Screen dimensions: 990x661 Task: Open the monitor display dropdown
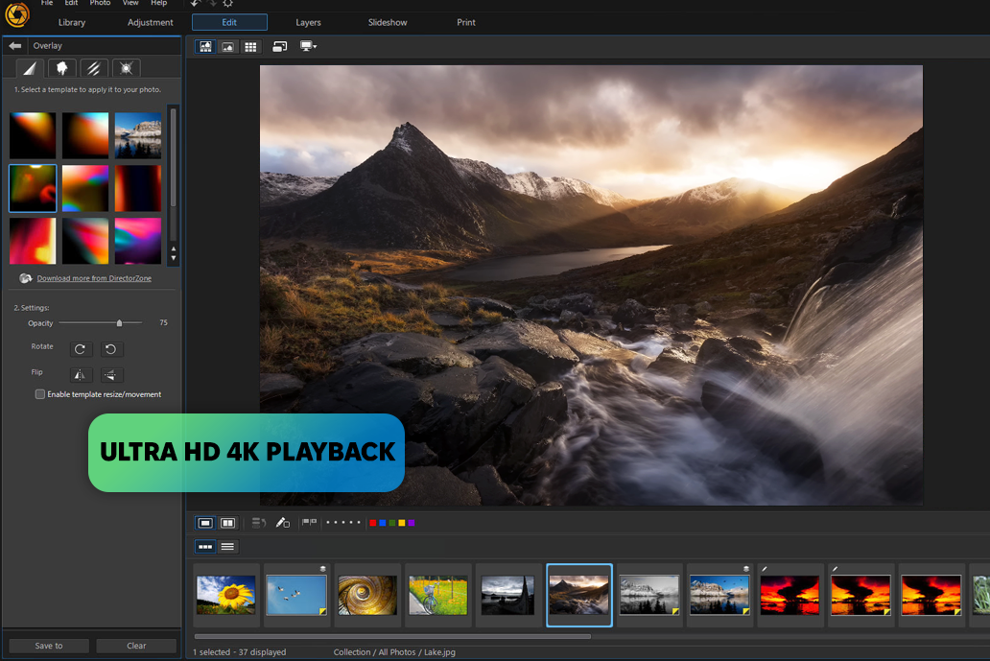tap(308, 46)
